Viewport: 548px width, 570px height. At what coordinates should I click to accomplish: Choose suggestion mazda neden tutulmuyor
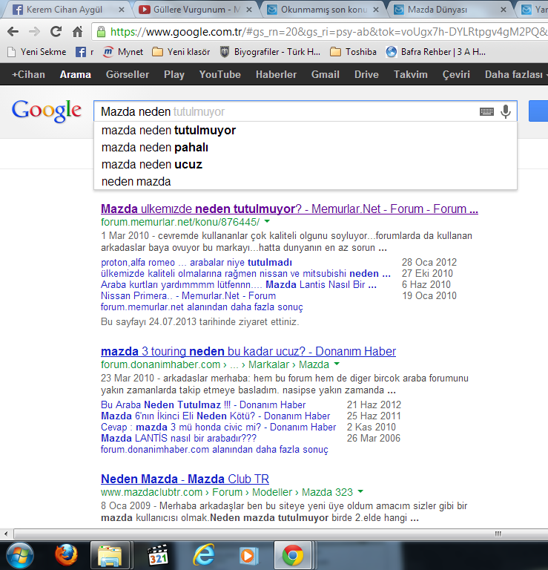(x=305, y=130)
